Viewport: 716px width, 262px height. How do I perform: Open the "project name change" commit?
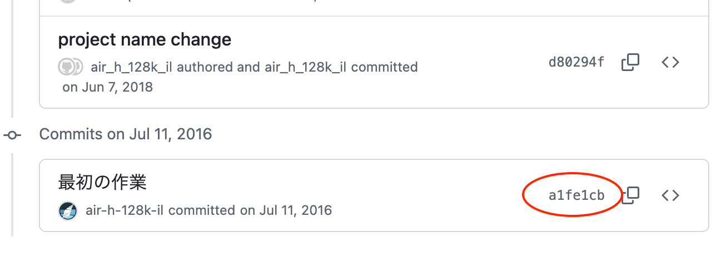click(145, 40)
